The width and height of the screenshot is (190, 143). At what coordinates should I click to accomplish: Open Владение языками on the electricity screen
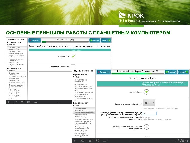17,83
